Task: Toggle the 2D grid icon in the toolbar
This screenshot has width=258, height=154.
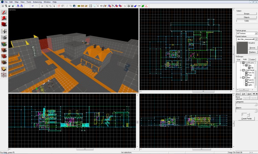Action: click(3, 6)
